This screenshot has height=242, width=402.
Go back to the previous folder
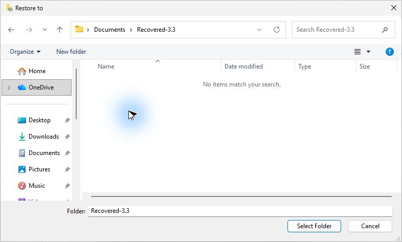11,30
